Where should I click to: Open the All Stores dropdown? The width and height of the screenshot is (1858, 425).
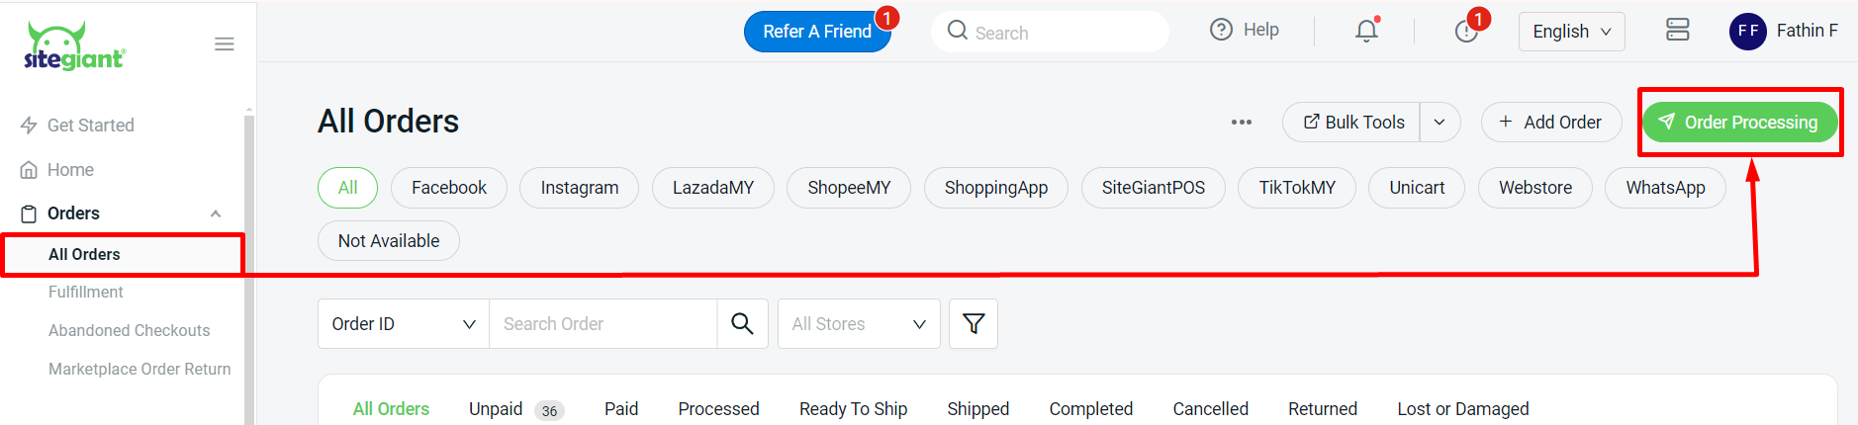pos(858,323)
